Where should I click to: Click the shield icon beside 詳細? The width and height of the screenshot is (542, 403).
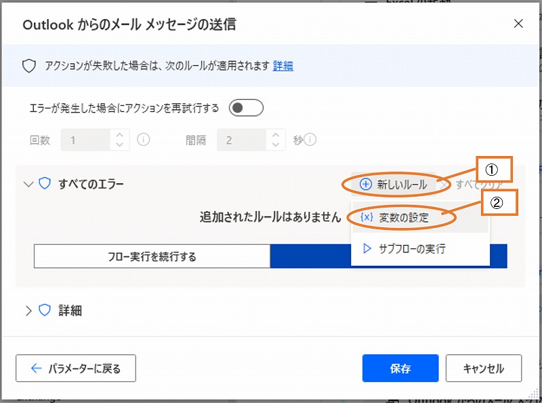pyautogui.click(x=45, y=311)
